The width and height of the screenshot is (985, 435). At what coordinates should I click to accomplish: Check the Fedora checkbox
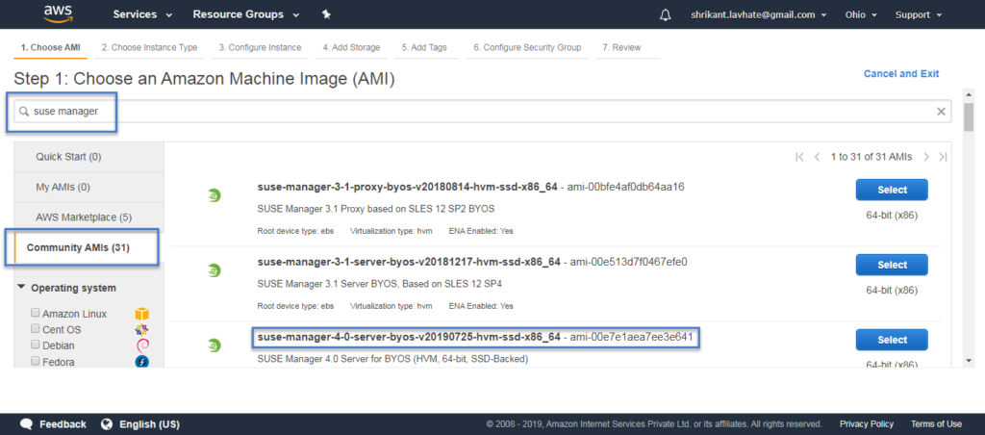(x=36, y=361)
